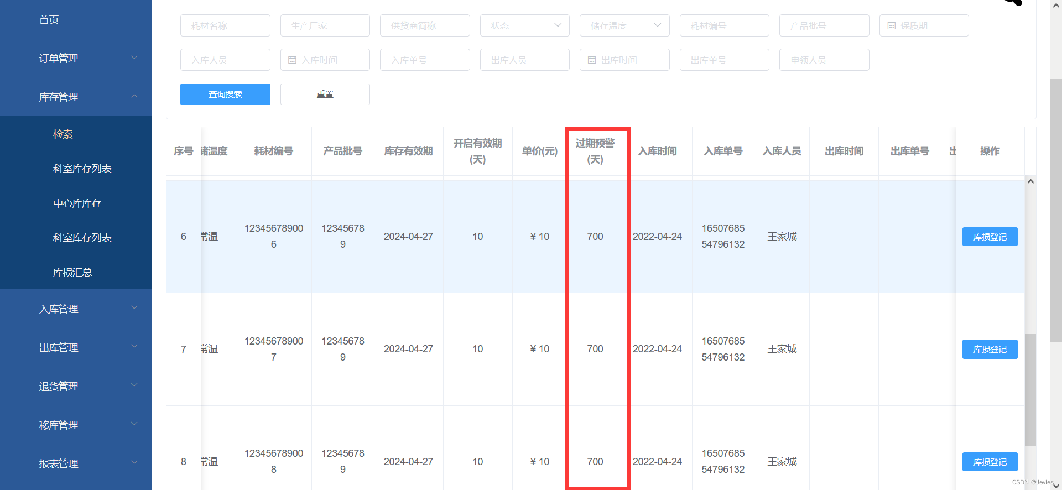Image resolution: width=1062 pixels, height=490 pixels.
Task: Click the 入库单号 column header
Action: coord(723,151)
